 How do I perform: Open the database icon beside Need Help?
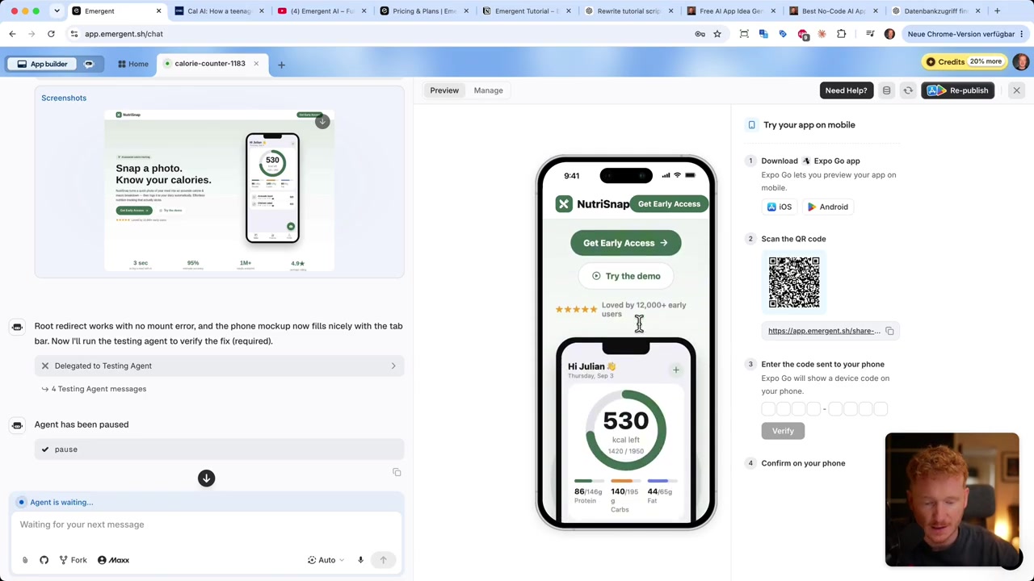coord(886,90)
